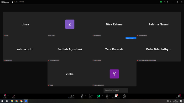Click 'Yanti Dewi Lestari' name label

click(99, 85)
